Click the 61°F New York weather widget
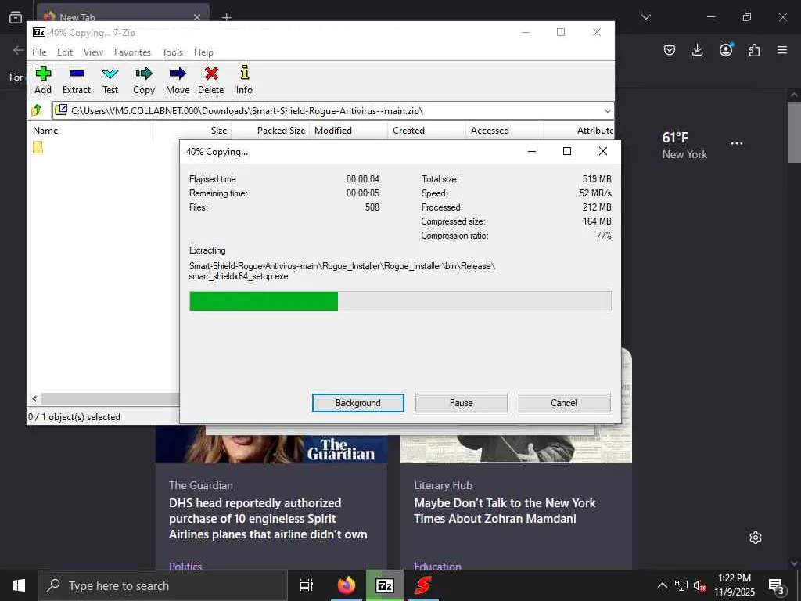Viewport: 801px width, 601px height. (684, 146)
